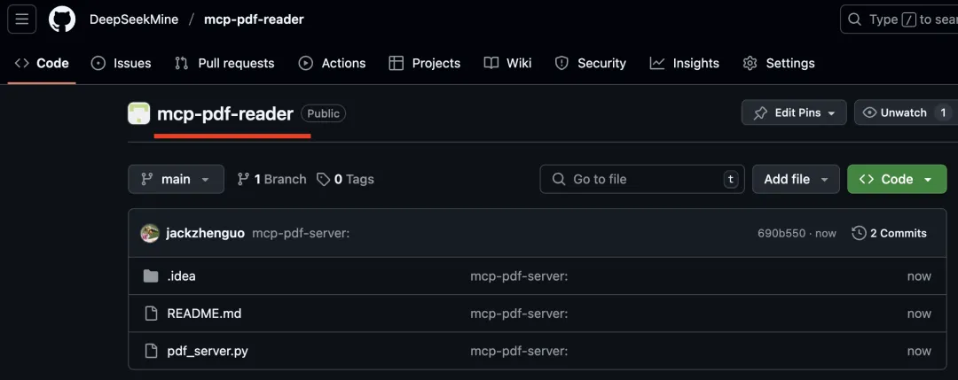This screenshot has height=380, width=958.
Task: Focus the Go to file field
Action: click(642, 179)
